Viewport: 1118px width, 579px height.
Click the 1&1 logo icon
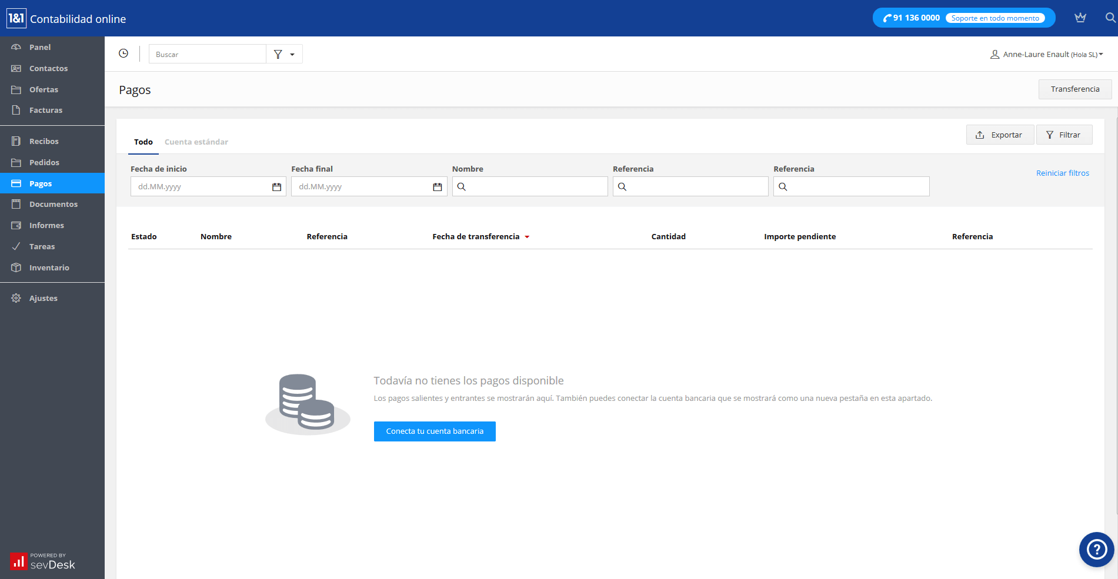click(16, 18)
